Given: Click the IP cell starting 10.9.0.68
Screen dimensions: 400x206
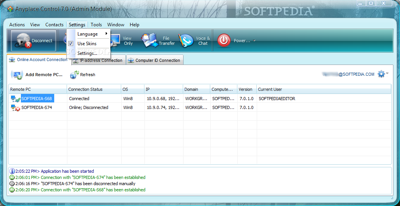Looking at the screenshot, I should pyautogui.click(x=163, y=99).
